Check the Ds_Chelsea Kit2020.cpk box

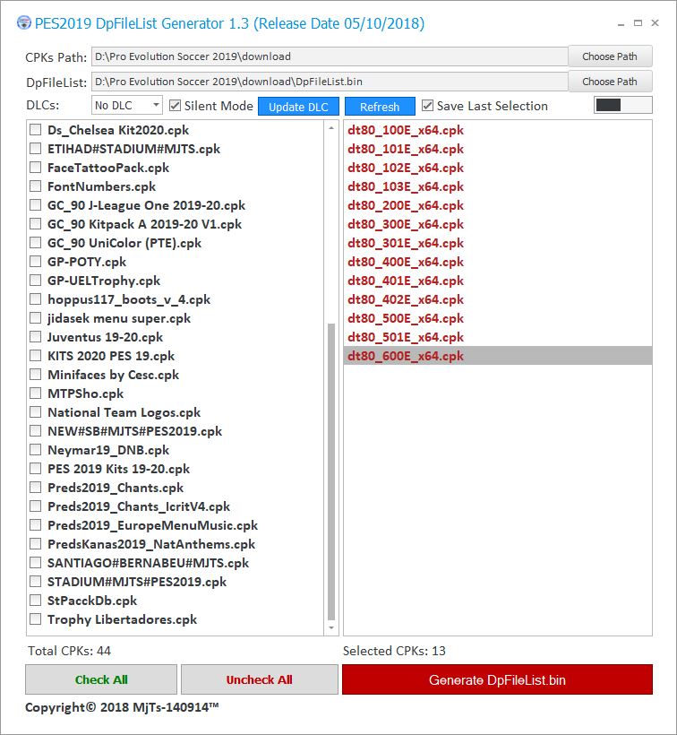[35, 130]
